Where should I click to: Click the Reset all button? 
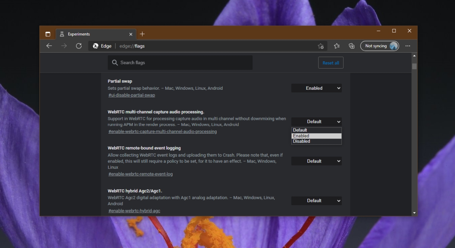point(331,63)
